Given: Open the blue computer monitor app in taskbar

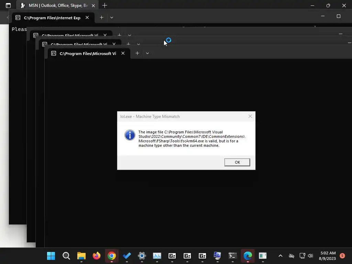Looking at the screenshot, I should [x=217, y=256].
